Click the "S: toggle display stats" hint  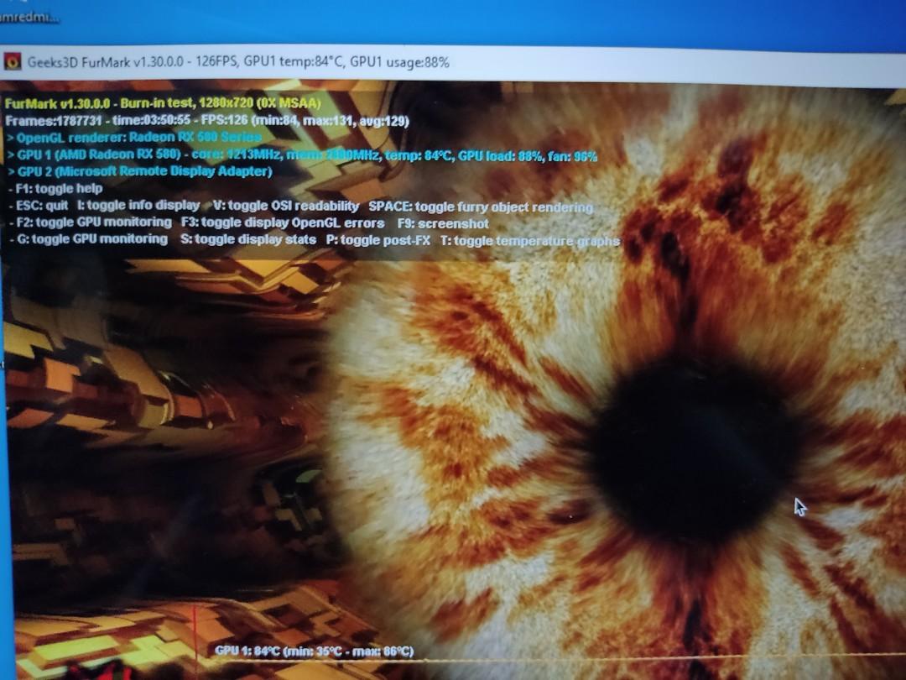(248, 239)
